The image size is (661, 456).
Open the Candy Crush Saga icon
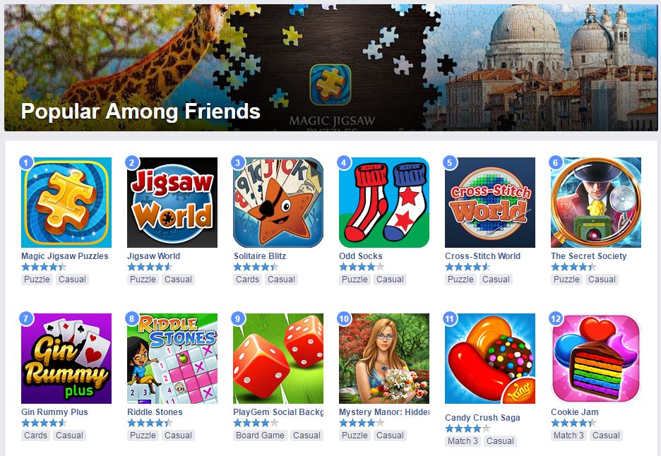(x=490, y=358)
